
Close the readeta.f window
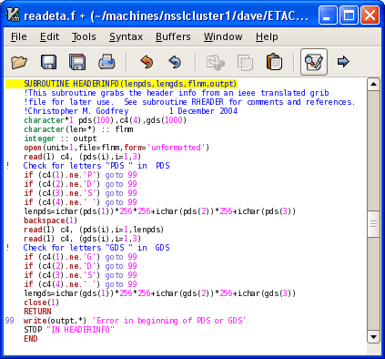(x=370, y=15)
